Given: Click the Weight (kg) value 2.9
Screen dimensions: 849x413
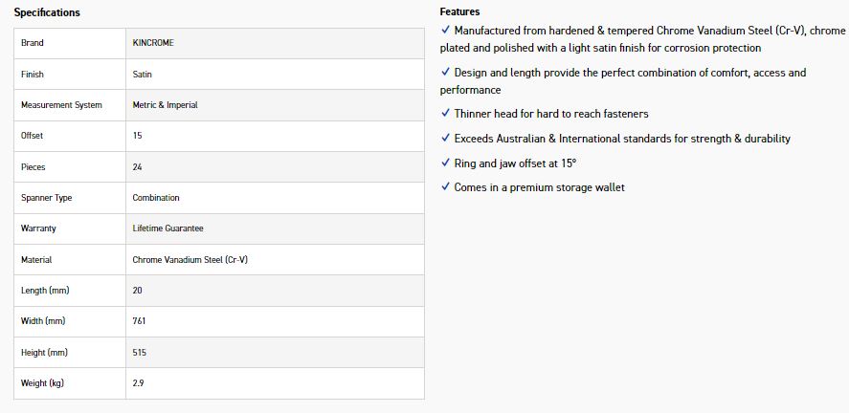Looking at the screenshot, I should pyautogui.click(x=139, y=383).
